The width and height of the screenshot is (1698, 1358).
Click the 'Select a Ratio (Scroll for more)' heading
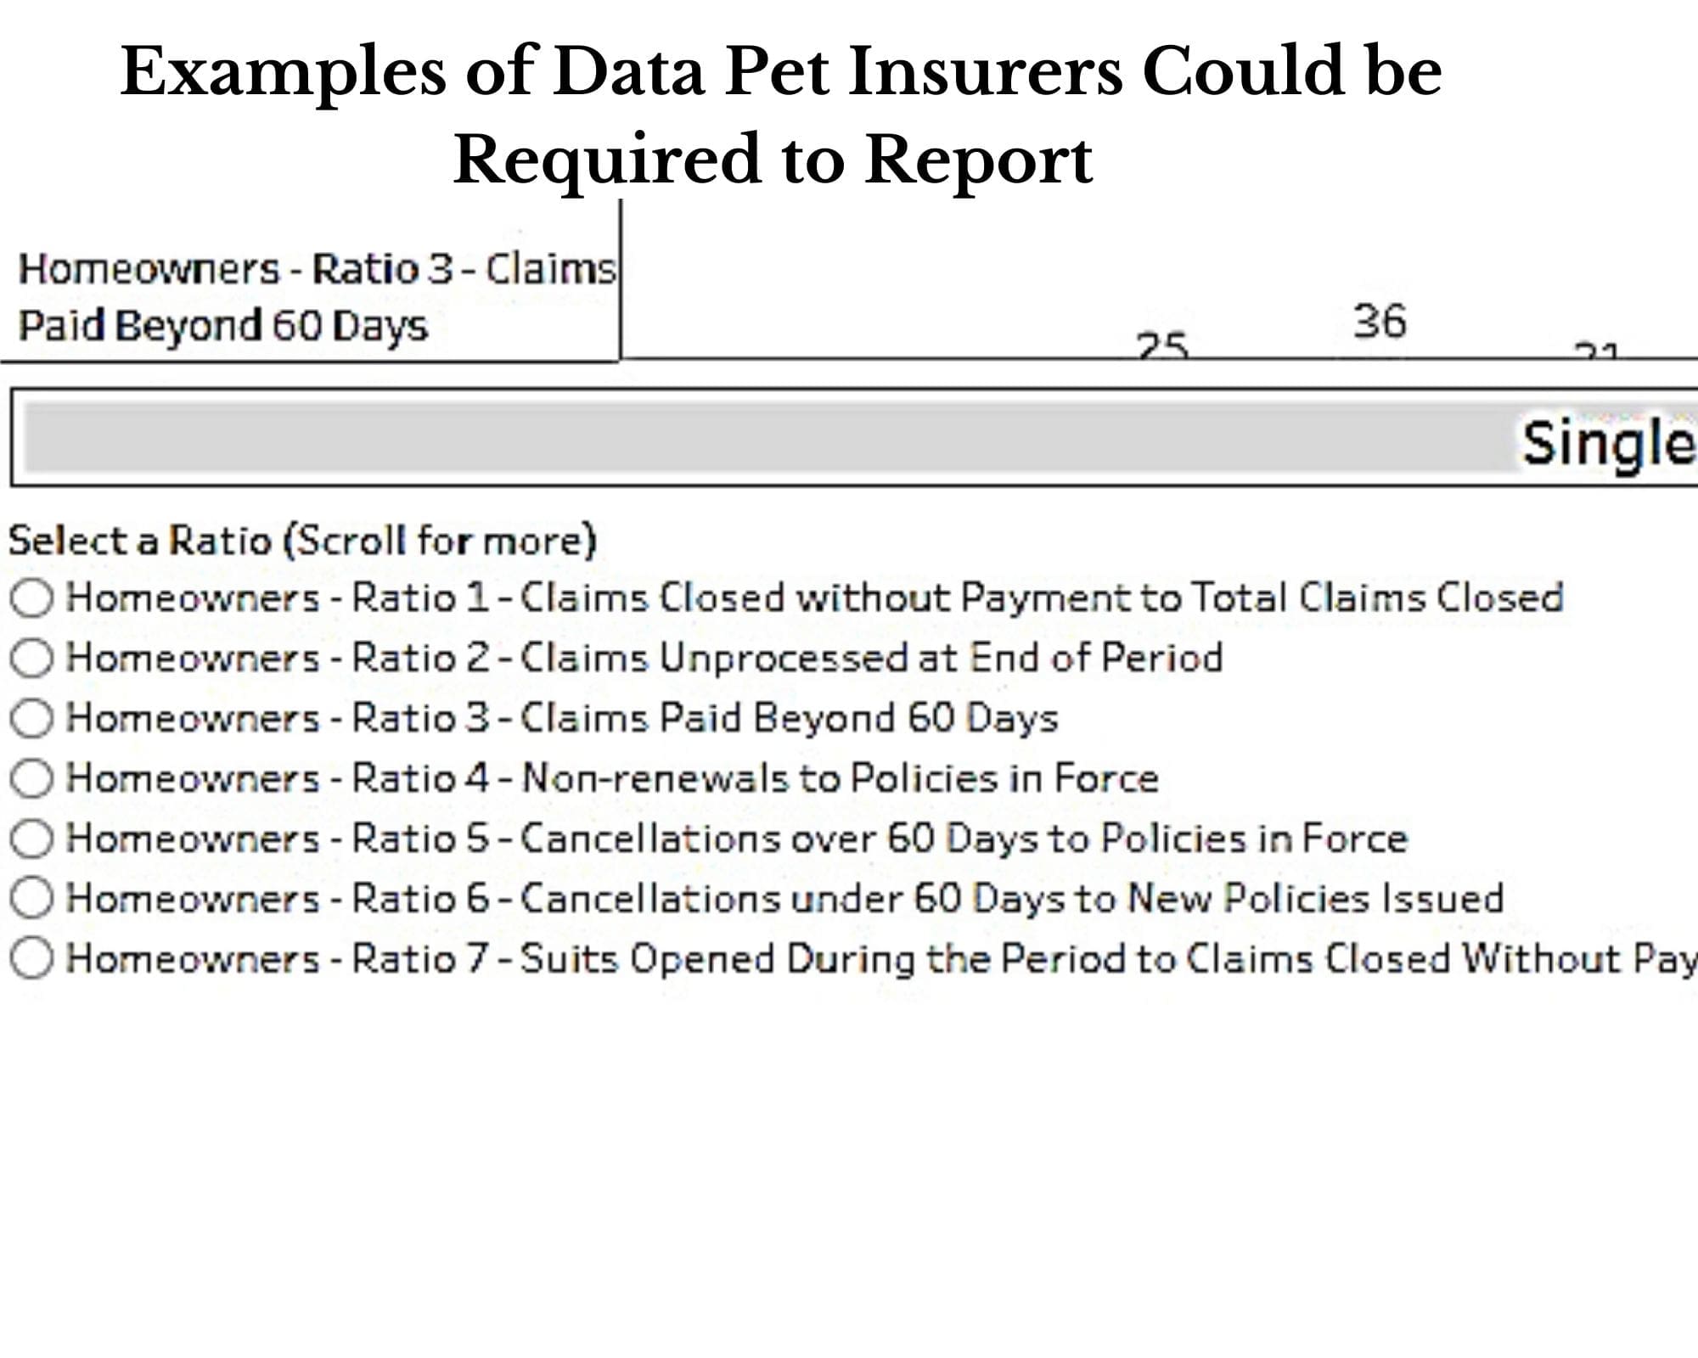tap(303, 541)
